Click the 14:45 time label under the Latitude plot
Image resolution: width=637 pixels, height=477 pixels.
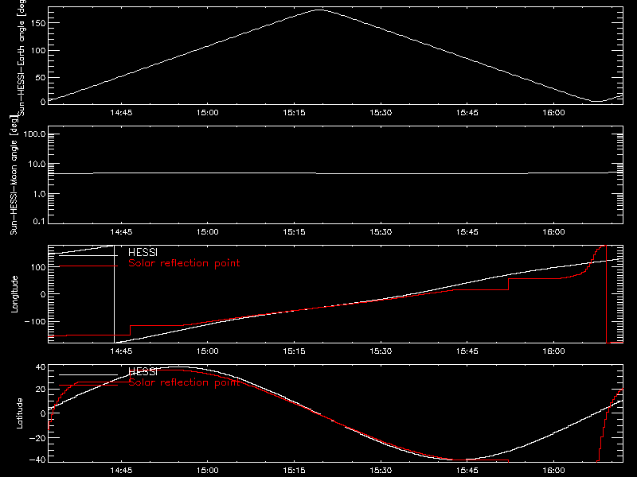(121, 470)
